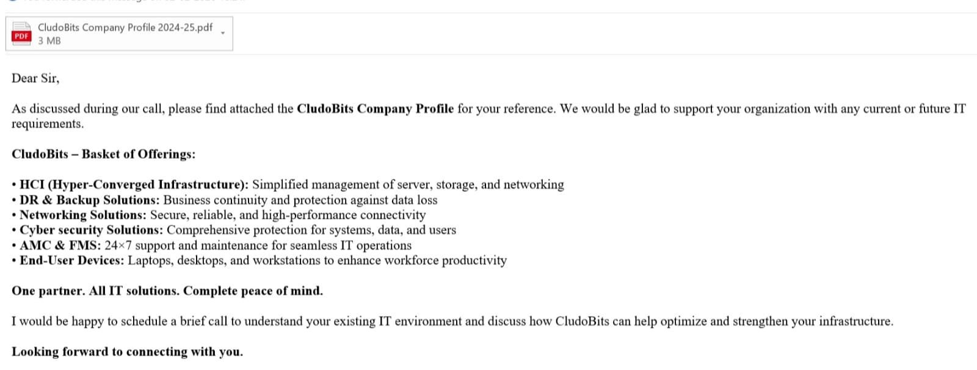This screenshot has width=977, height=370.
Task: Open the attachment options dropdown arrow
Action: (223, 32)
